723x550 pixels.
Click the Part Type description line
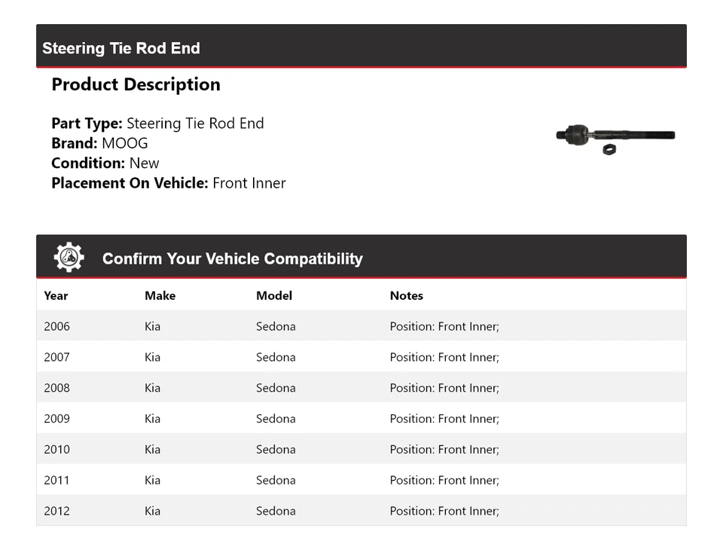point(157,124)
